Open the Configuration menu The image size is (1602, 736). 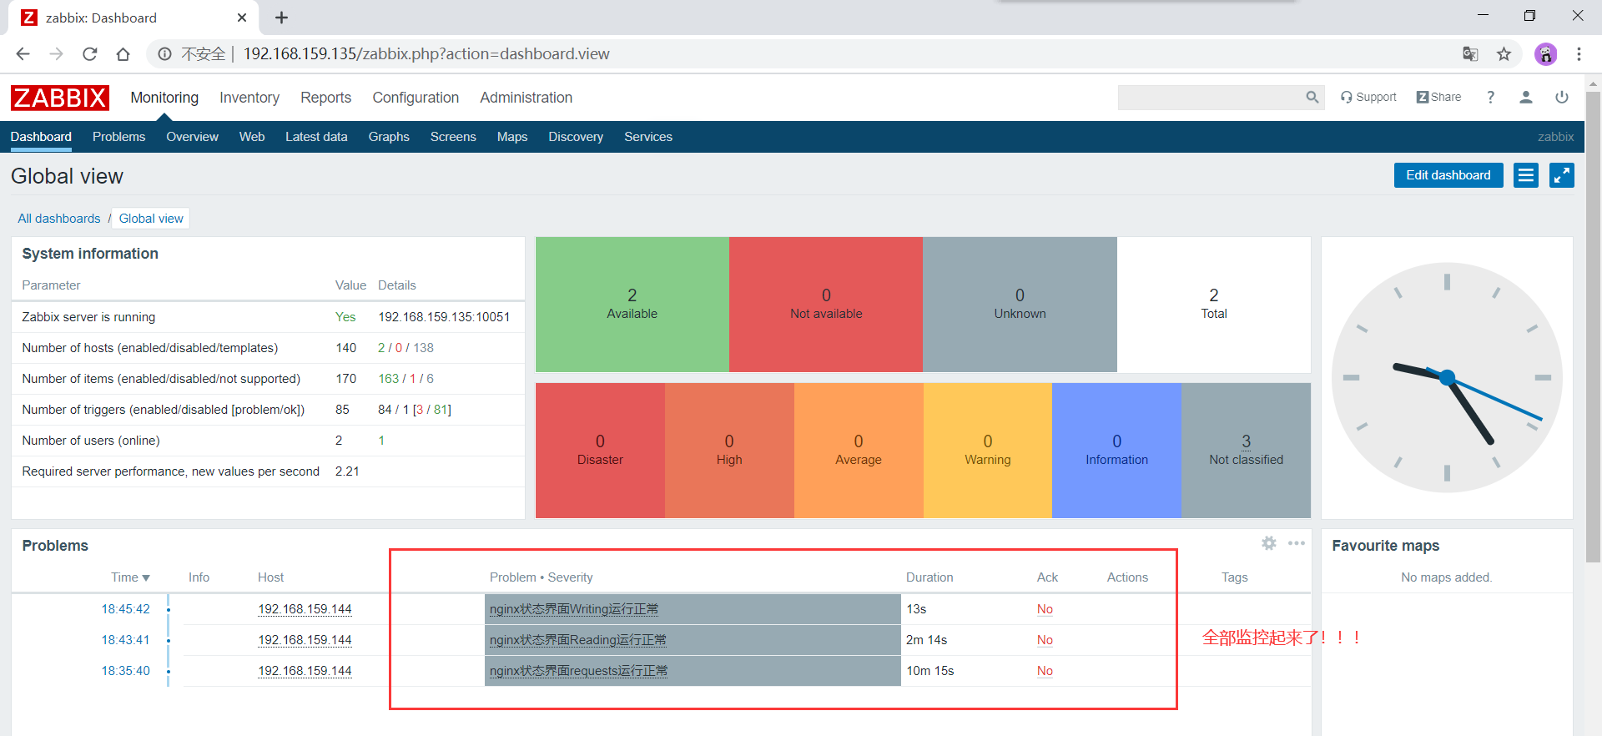[416, 98]
